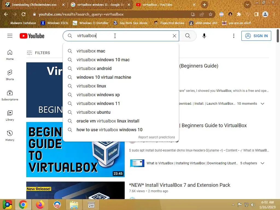Viewport: 280px width, 210px height.
Task: Open the Chrome profile avatar
Action: coord(265,14)
